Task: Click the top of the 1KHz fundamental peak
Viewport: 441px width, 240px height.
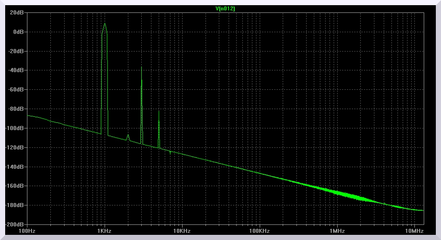Action: coord(105,24)
